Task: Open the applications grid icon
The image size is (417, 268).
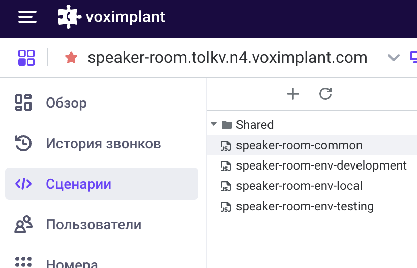Action: (x=26, y=57)
